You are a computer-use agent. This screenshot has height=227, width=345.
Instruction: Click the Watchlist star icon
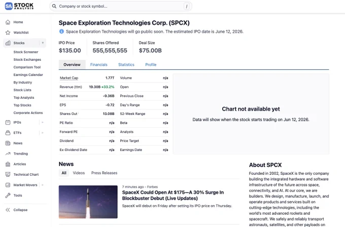coord(8,32)
